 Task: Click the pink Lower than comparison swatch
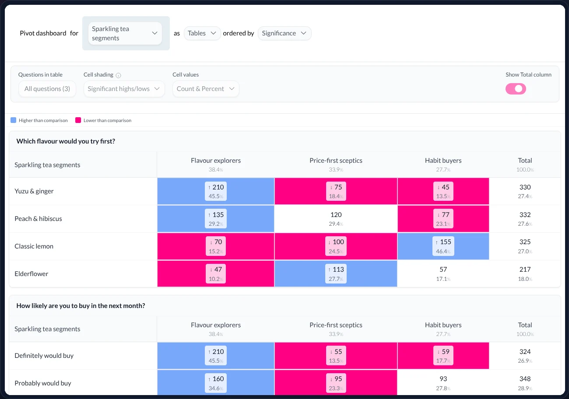[x=78, y=120]
